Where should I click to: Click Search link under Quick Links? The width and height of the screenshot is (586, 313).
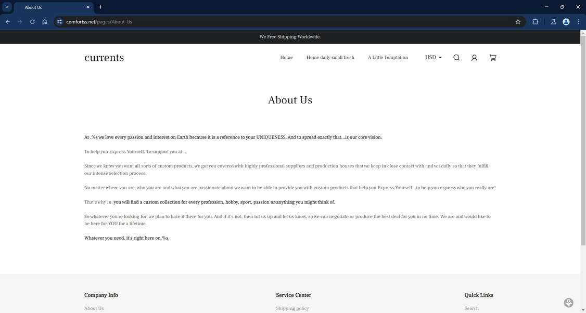(x=472, y=308)
